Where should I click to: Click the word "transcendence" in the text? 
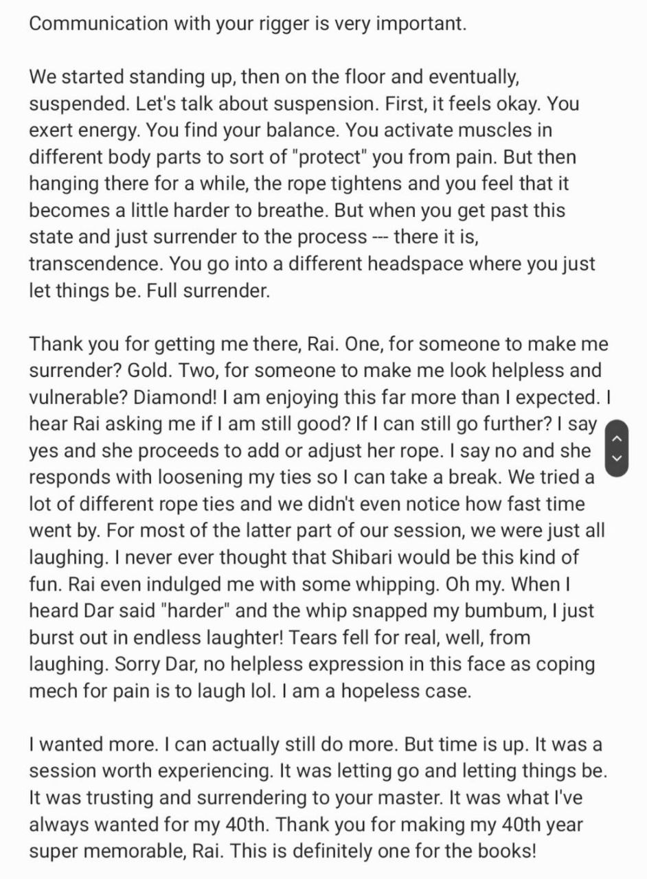click(95, 264)
